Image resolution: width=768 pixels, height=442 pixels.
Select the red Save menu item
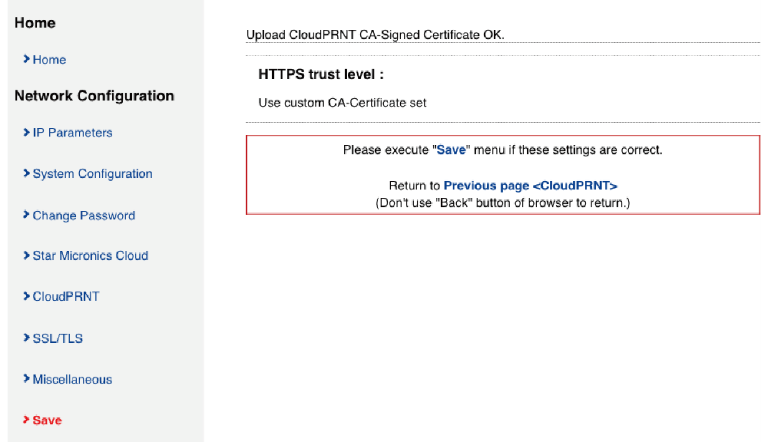47,421
